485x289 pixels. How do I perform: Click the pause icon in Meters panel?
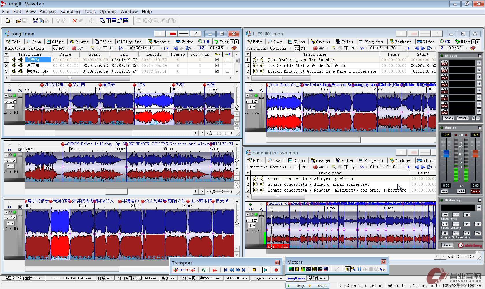pyautogui.click(x=359, y=269)
